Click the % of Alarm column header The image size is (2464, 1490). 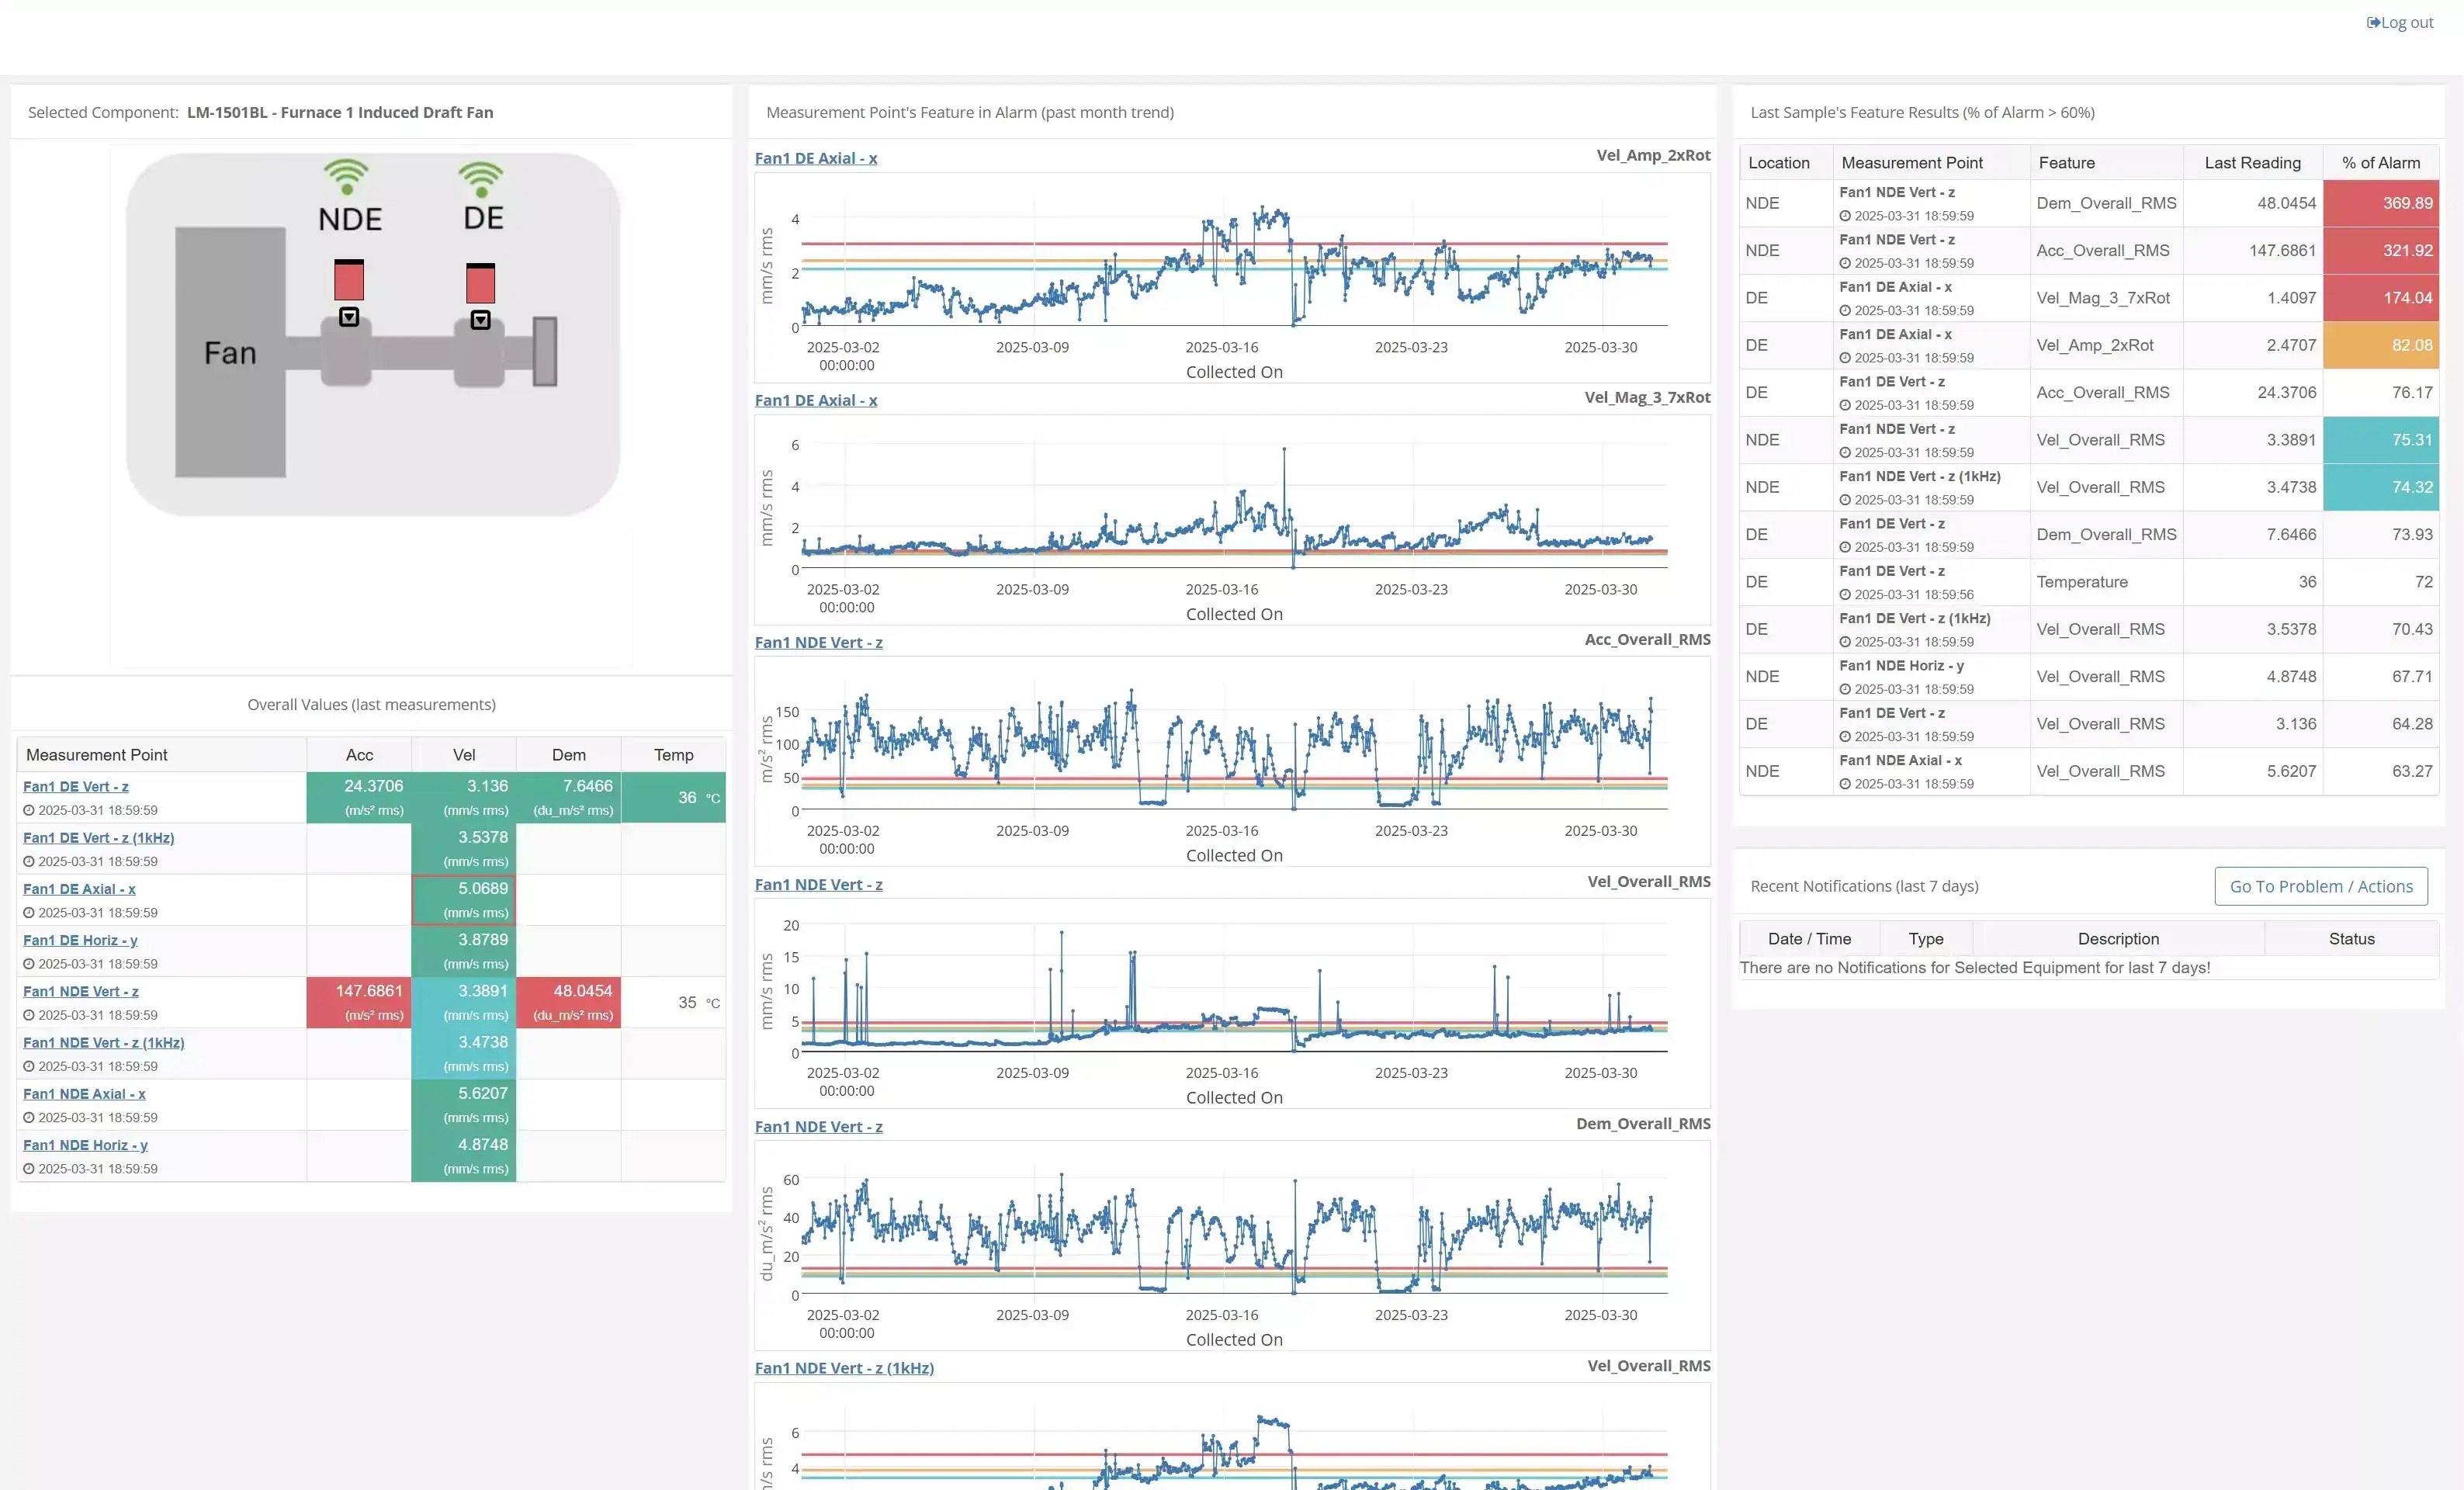[2381, 163]
